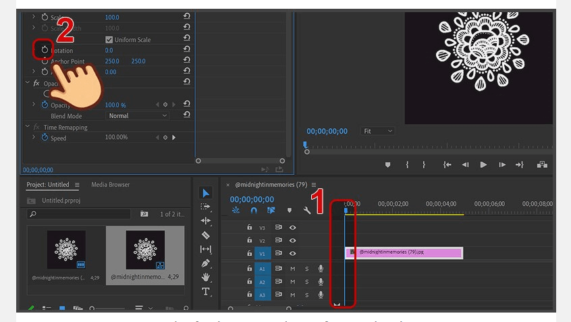Select the Hand tool
Image resolution: width=571 pixels, height=322 pixels.
coord(205,277)
